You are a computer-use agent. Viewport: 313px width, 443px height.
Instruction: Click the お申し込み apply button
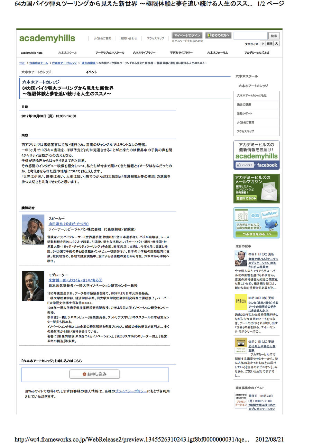tap(95, 374)
